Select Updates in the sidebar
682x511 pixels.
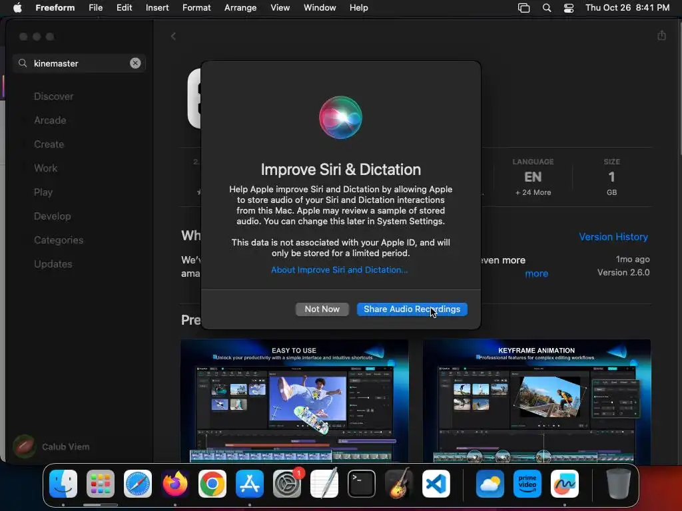53,263
